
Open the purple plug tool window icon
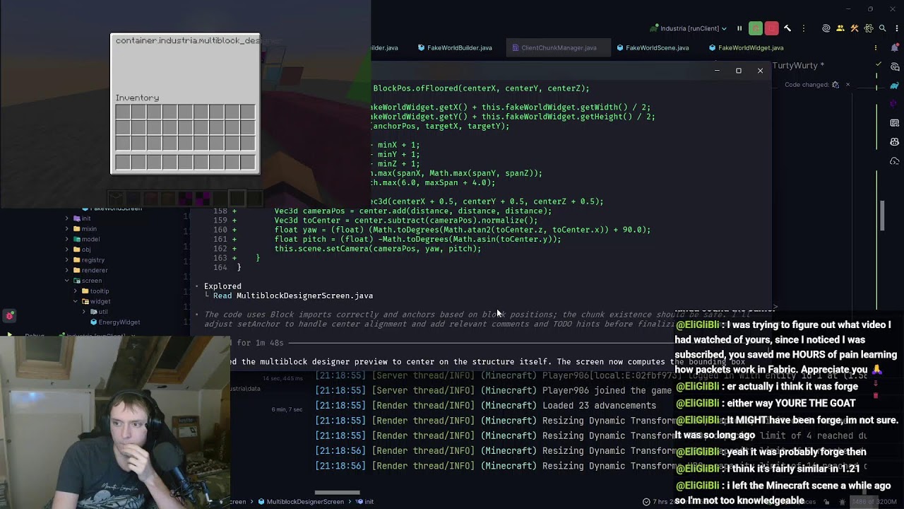coord(895,104)
